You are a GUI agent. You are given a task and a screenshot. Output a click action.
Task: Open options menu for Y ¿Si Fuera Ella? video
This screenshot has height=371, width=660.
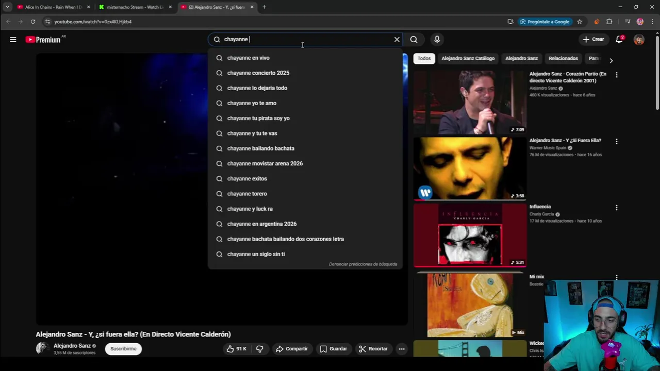[617, 141]
